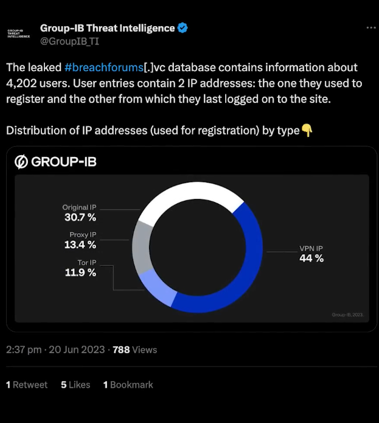Click the VPN IP 44 % label
This screenshot has width=379, height=423.
[311, 254]
